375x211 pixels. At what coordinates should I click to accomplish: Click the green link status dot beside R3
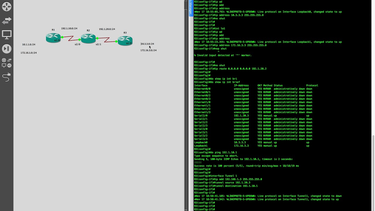tap(116, 42)
